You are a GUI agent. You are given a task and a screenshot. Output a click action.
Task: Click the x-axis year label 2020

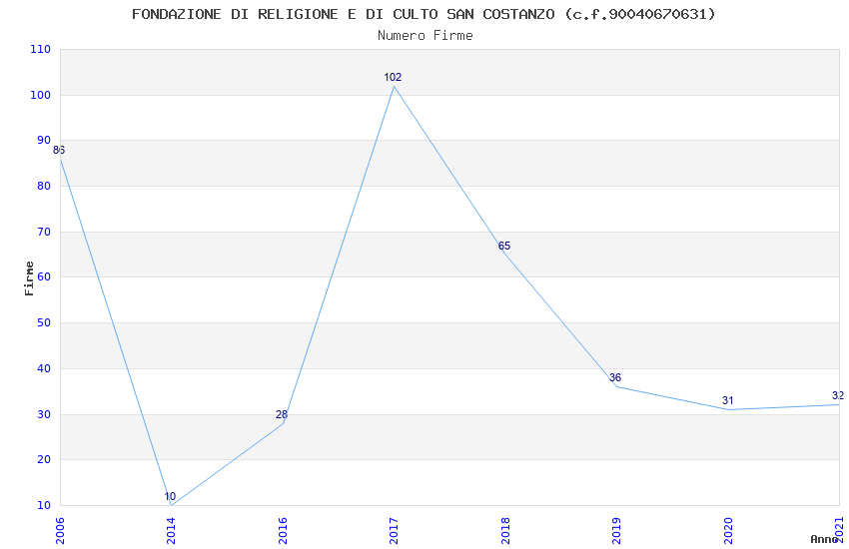point(728,530)
